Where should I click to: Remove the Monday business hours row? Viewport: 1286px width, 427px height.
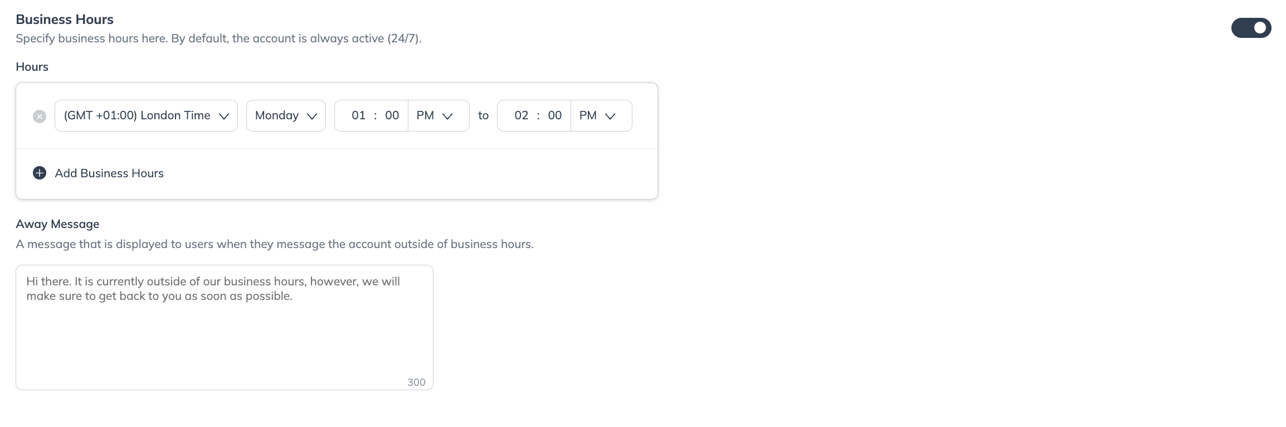tap(40, 117)
